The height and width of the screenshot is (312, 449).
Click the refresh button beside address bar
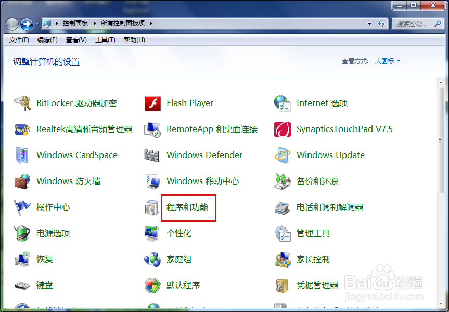point(381,24)
